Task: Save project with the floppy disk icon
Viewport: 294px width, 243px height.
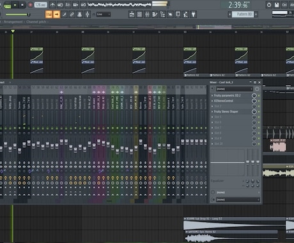Action: tap(277, 4)
